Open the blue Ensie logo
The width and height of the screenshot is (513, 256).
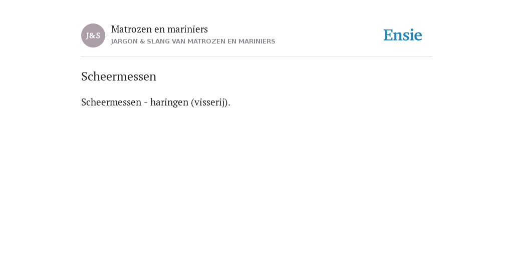point(403,35)
